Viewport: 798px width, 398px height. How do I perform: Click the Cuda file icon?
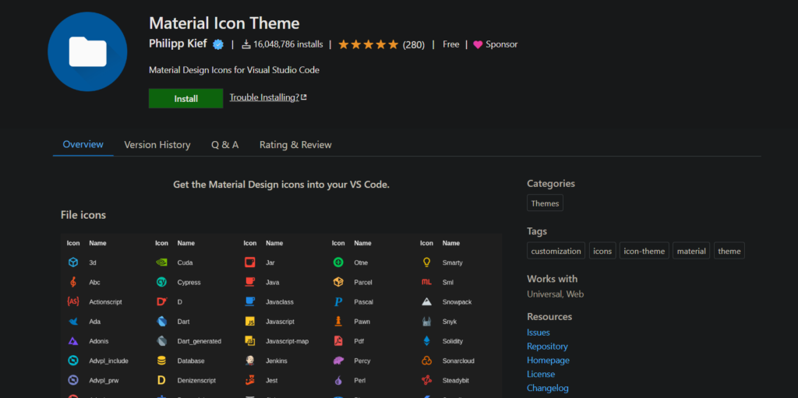click(161, 262)
